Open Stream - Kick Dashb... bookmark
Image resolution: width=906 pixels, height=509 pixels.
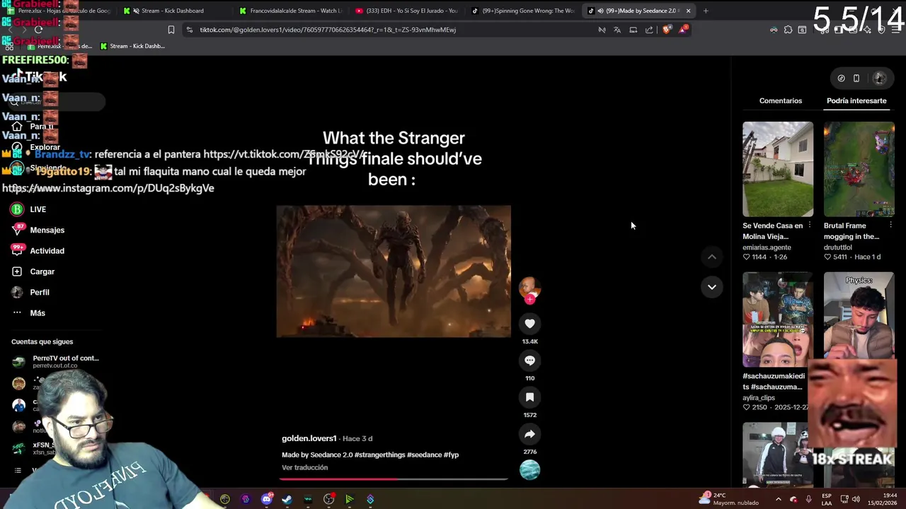132,46
